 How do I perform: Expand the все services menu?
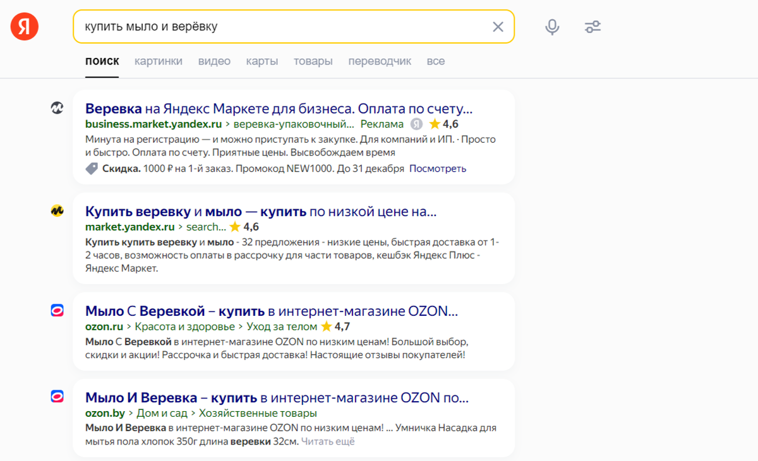point(436,61)
